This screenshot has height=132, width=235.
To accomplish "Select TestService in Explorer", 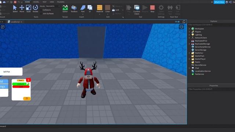I will [x=199, y=74].
